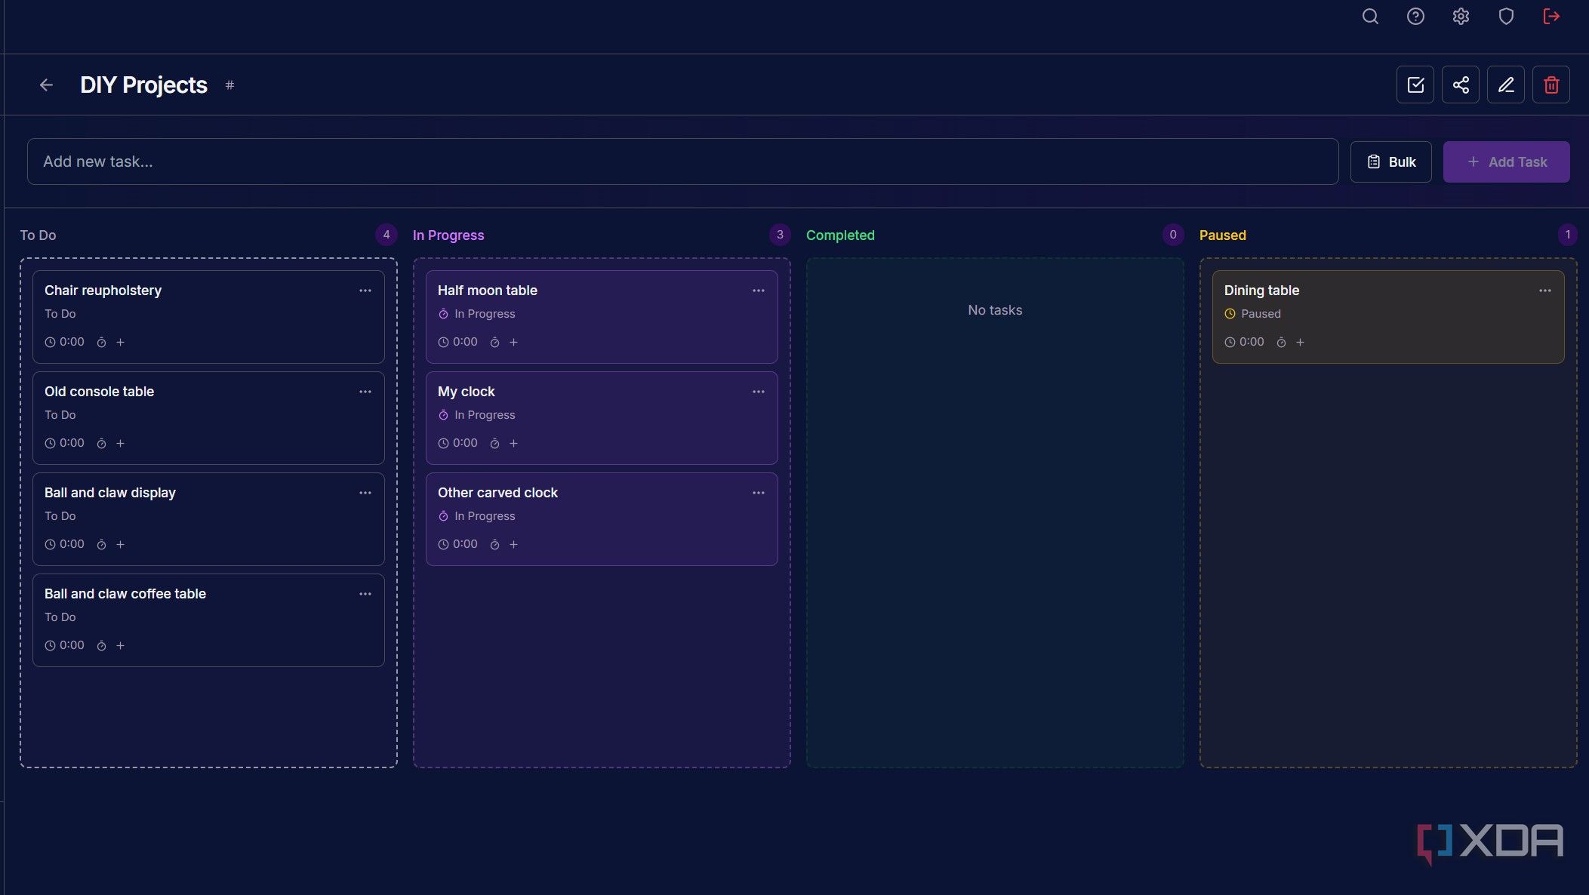Click the checkmark square icon button

(1415, 85)
